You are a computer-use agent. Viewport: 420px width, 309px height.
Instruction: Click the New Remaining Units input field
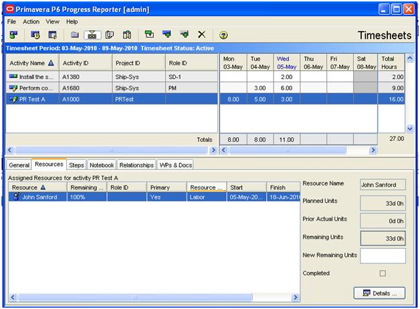(x=383, y=255)
